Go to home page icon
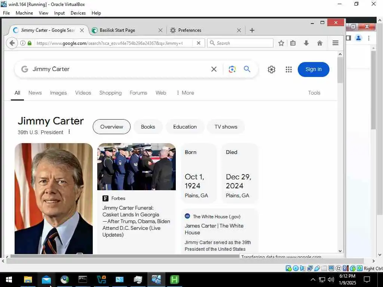 click(x=320, y=43)
